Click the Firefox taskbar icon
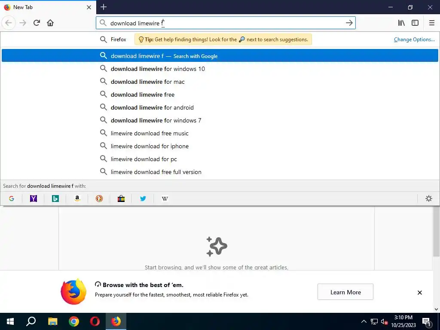The image size is (440, 330). coord(116,321)
